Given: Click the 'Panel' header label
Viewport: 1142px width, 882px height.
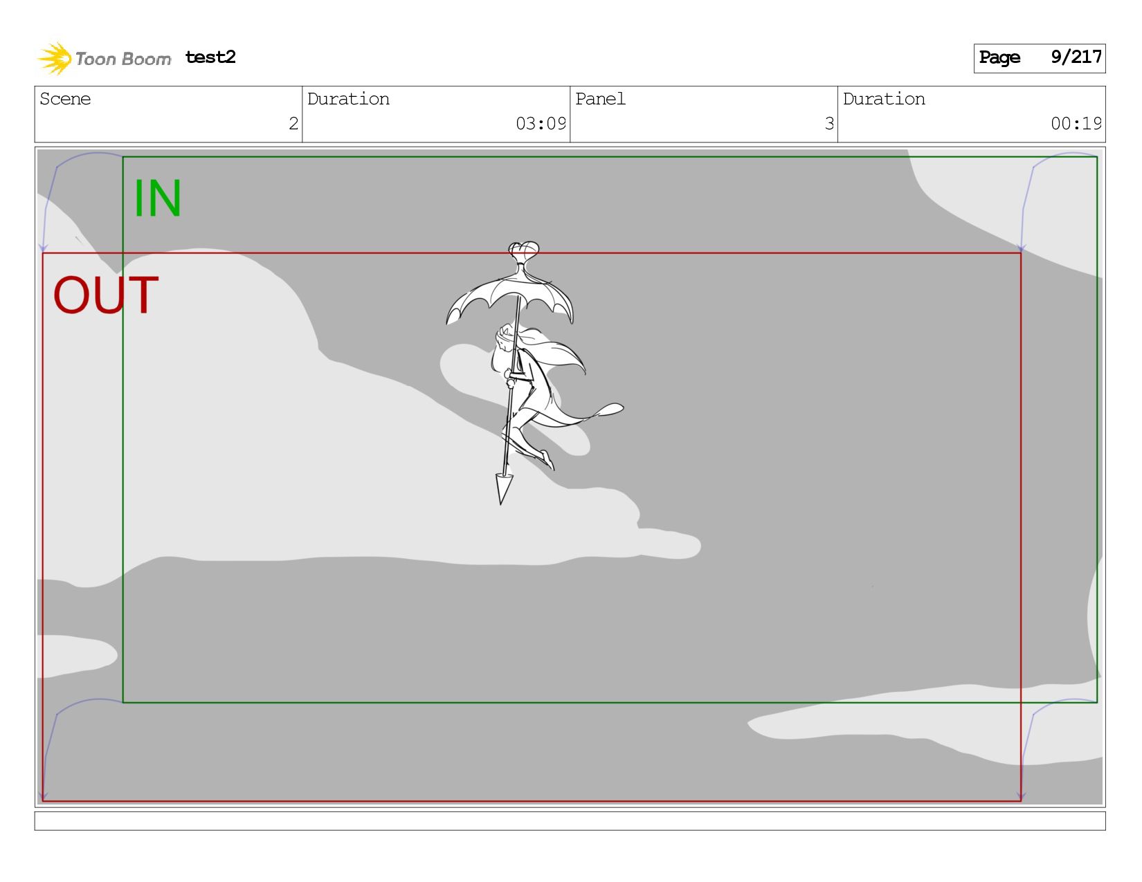Looking at the screenshot, I should point(600,99).
